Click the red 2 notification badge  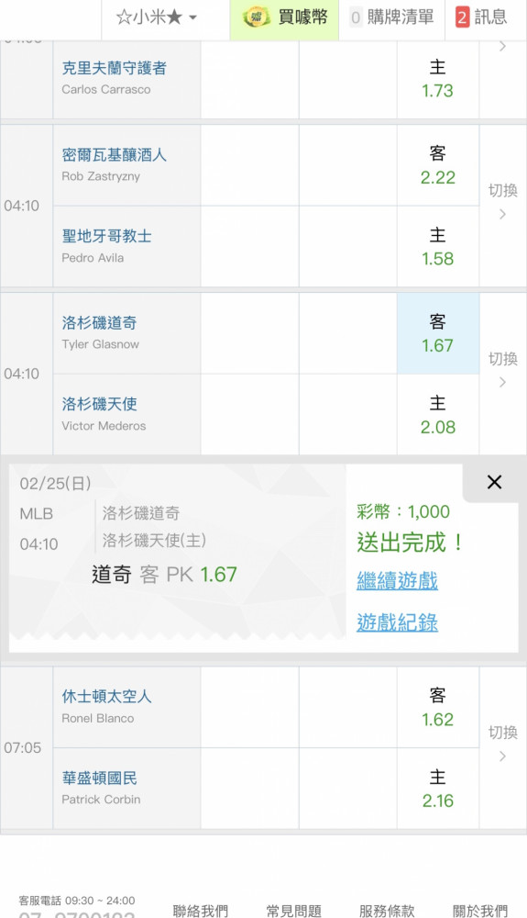point(462,17)
